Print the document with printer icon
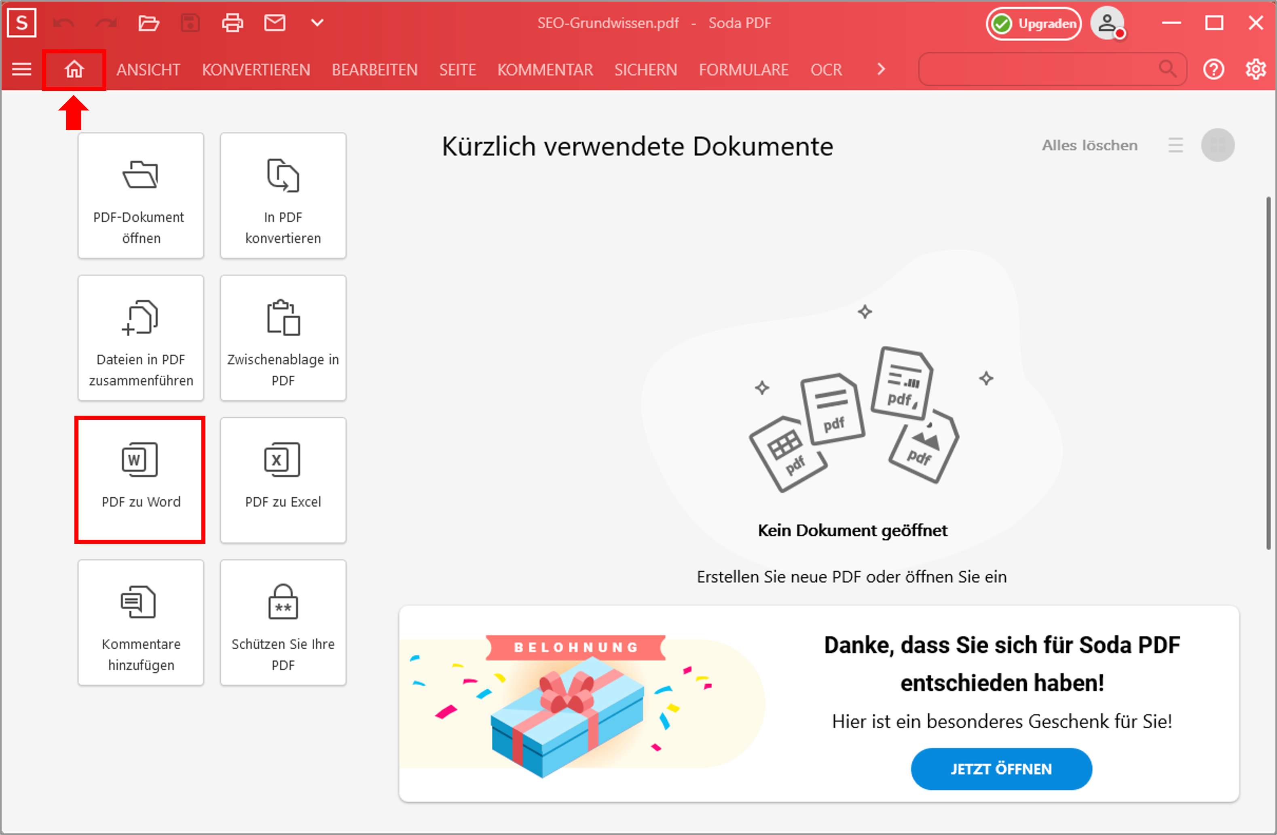Viewport: 1277px width, 835px height. click(x=233, y=23)
